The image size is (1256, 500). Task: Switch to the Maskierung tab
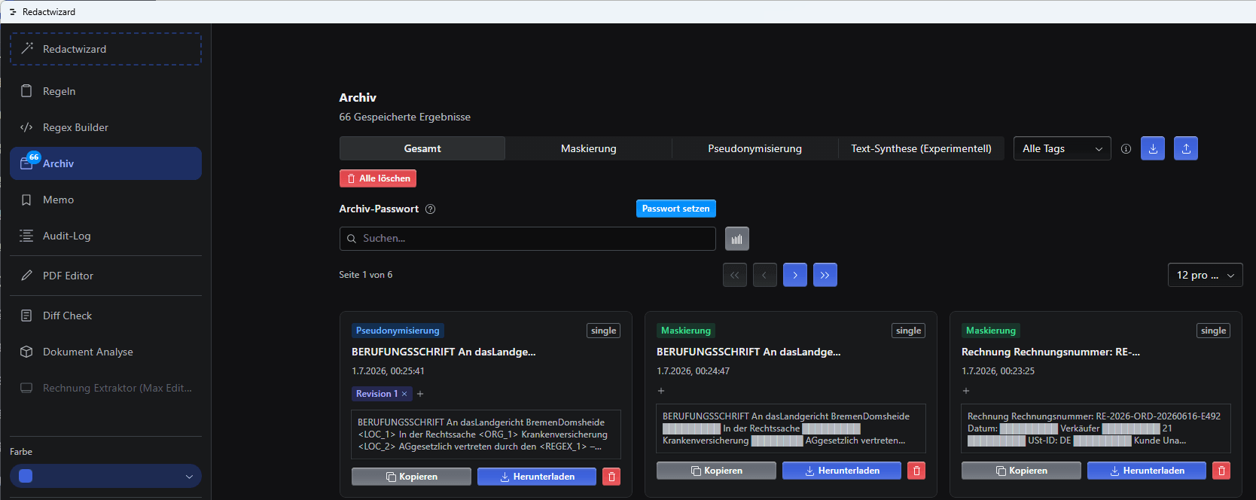pos(589,148)
